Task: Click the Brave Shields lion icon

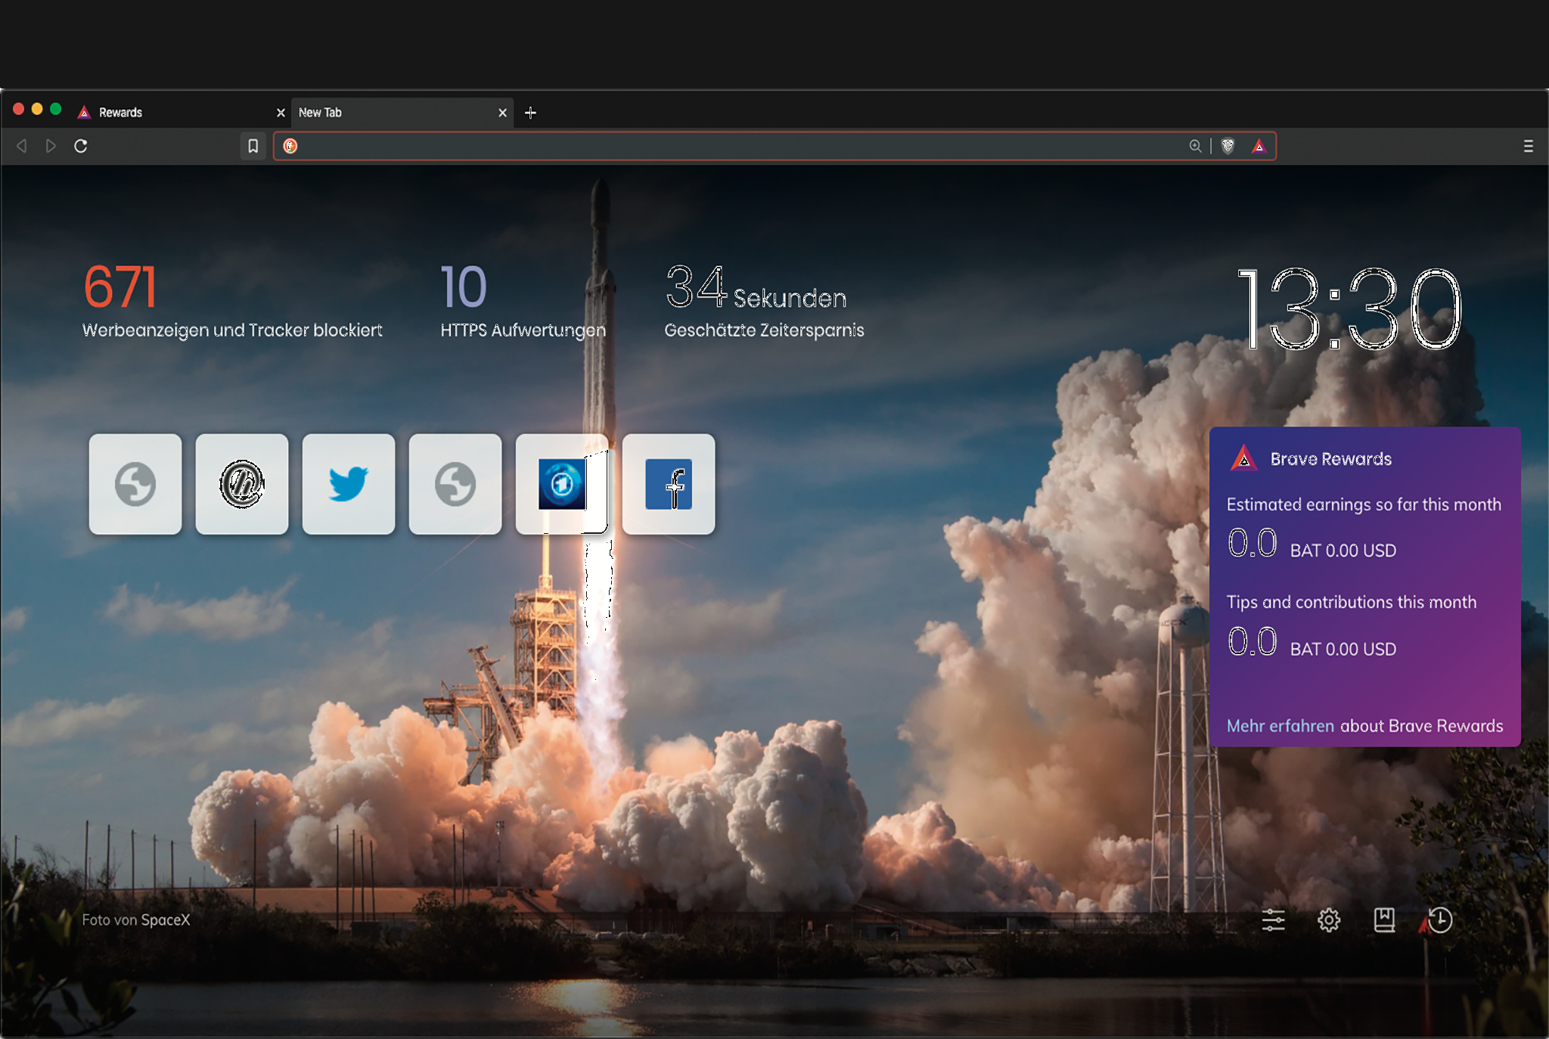Action: [x=1228, y=146]
